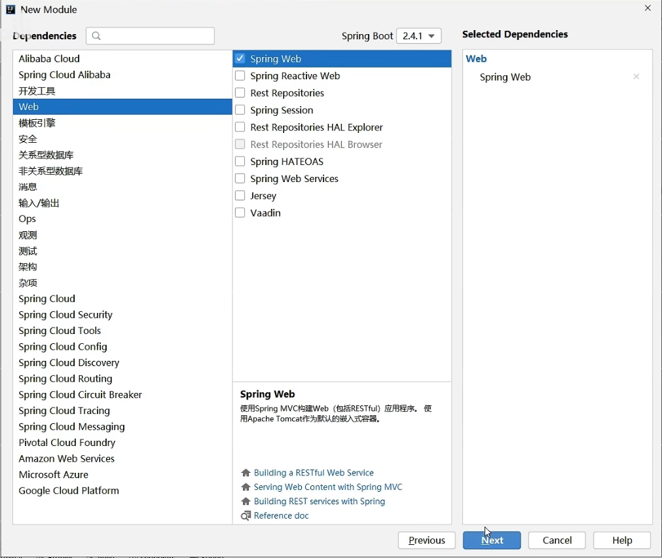Open the Spring Boot version dropdown
The height and width of the screenshot is (558, 662).
(x=419, y=36)
